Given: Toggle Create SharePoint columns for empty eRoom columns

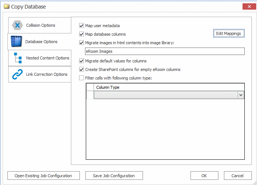Looking at the screenshot, I should [x=81, y=69].
